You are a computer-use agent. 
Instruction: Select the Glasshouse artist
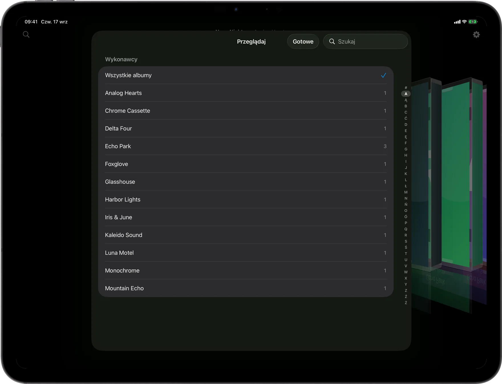click(246, 182)
